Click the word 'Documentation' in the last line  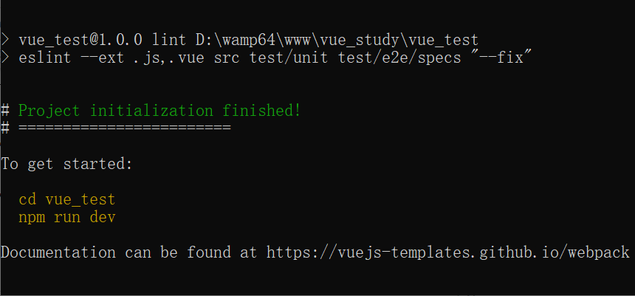point(58,252)
